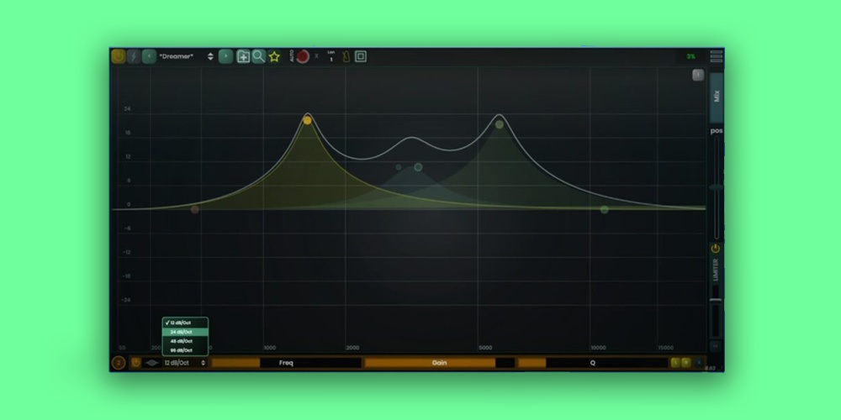841x420 pixels.
Task: Click the small button below limiter meter
Action: tap(716, 346)
